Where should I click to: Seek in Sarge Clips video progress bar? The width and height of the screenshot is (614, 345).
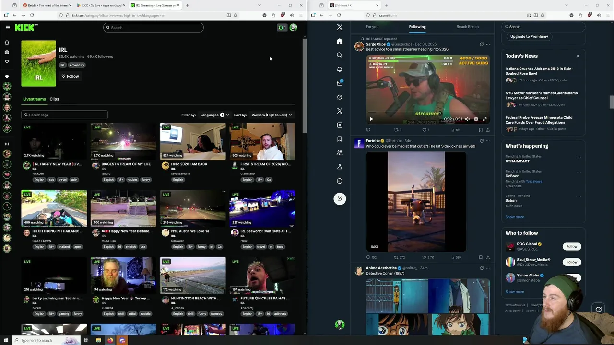coord(428,113)
